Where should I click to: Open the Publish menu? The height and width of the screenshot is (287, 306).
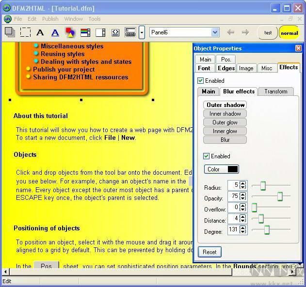point(50,19)
